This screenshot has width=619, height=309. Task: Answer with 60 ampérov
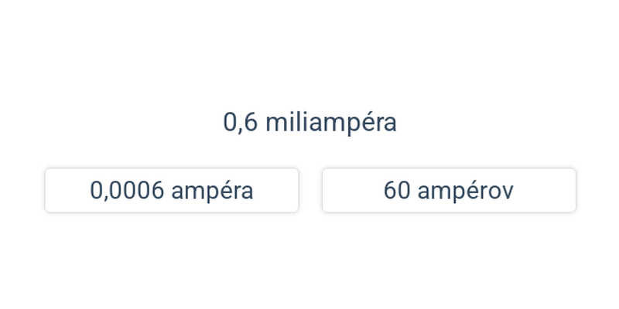449,190
